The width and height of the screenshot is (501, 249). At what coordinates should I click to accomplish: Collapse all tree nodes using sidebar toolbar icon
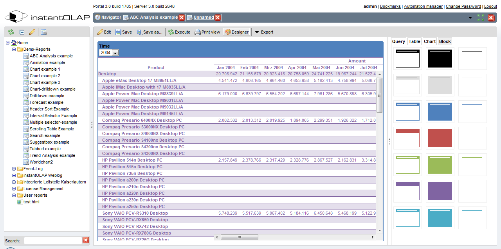tap(22, 32)
